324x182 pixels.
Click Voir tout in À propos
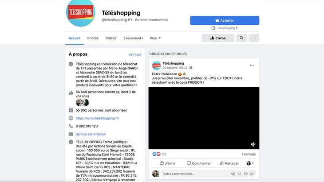[x=135, y=54]
